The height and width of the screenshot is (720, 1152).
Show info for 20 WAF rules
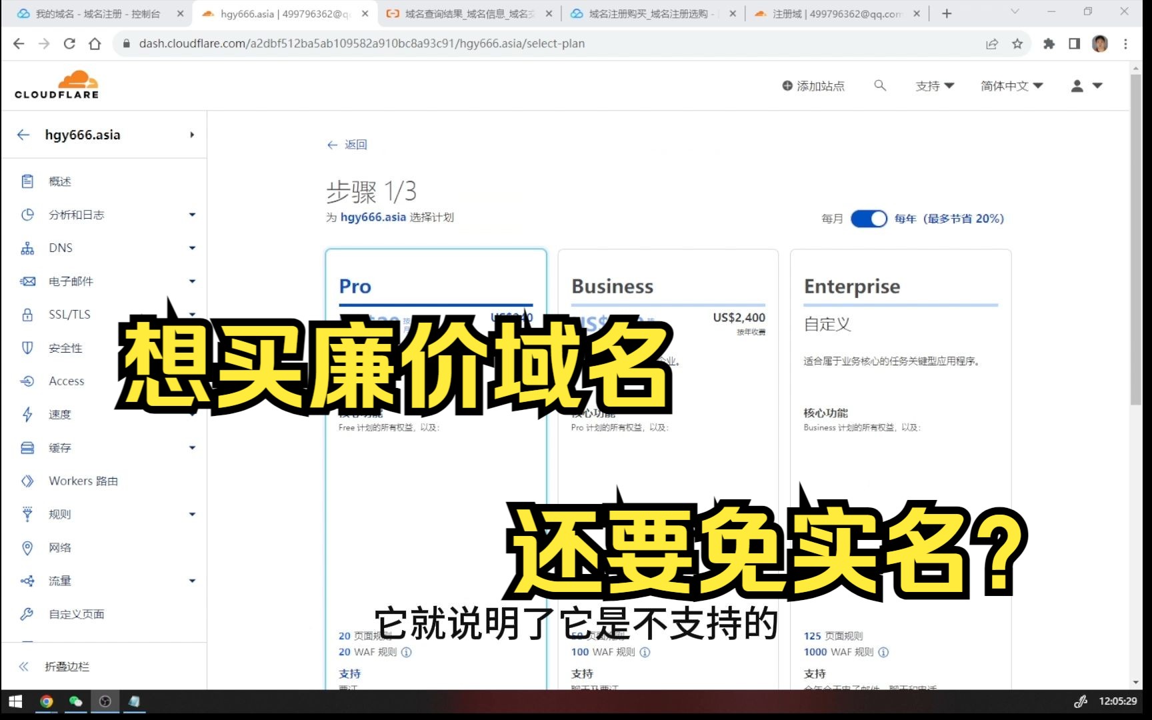click(x=407, y=652)
